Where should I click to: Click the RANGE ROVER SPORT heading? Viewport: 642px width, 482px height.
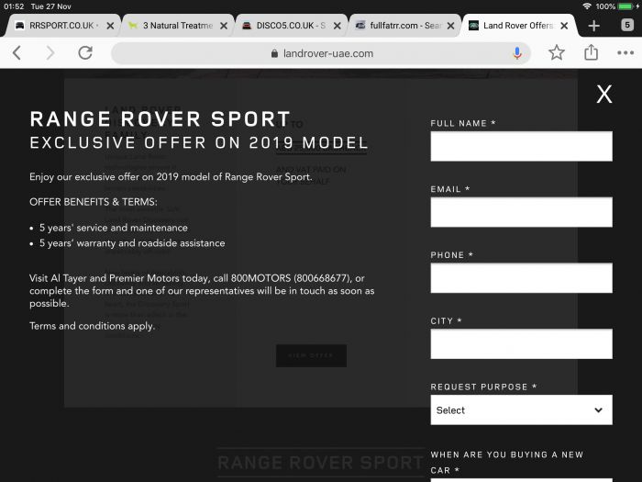point(160,118)
